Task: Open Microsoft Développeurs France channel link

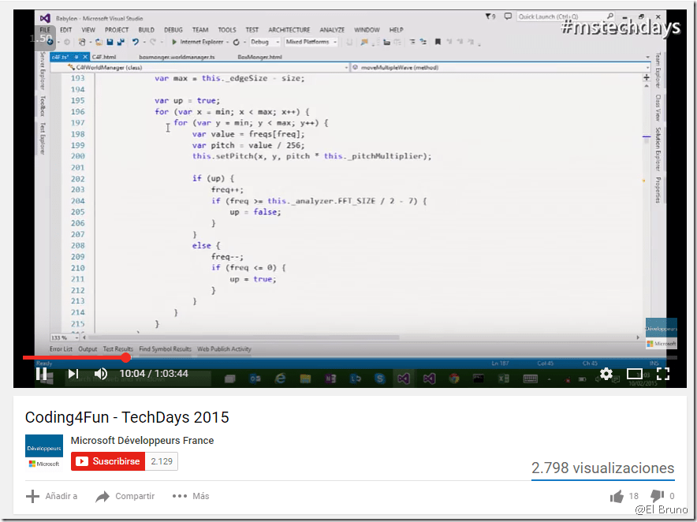Action: point(142,441)
